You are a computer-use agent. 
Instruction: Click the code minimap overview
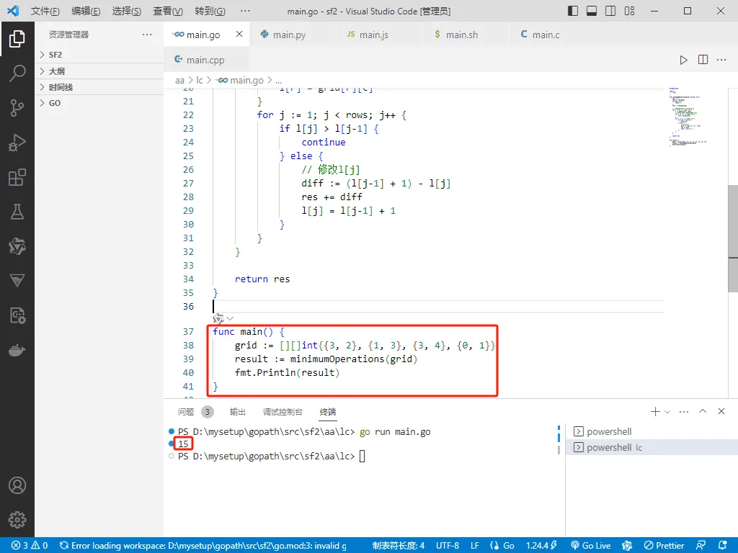pos(687,117)
